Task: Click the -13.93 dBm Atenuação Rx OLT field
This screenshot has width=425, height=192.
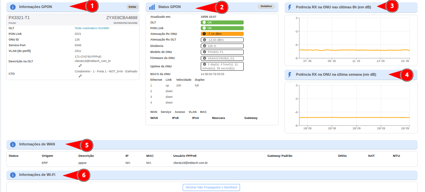Action: click(x=222, y=40)
